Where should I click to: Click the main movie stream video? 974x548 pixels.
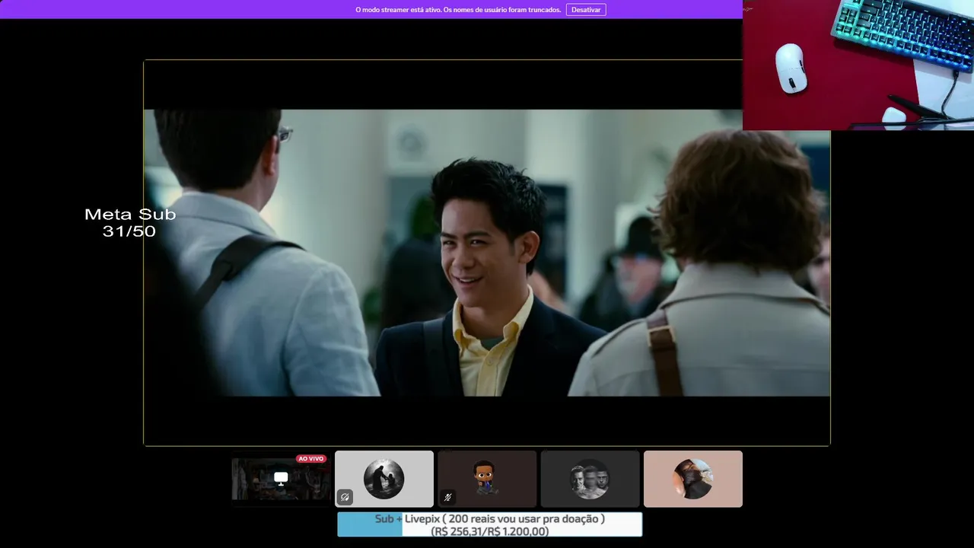[487, 253]
